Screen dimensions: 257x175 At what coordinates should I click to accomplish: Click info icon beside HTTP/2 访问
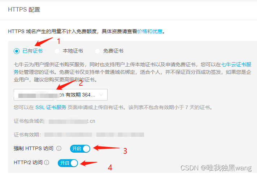pos(47,162)
